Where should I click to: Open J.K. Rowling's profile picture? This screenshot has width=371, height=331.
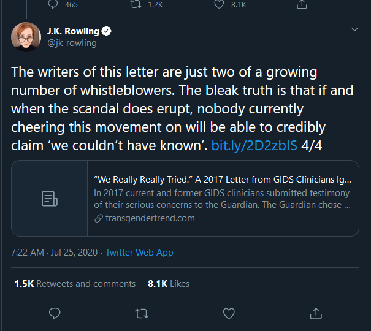point(26,37)
